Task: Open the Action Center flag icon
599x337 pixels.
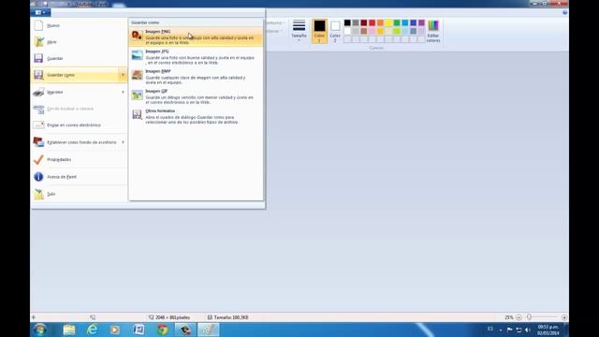Action: click(509, 330)
